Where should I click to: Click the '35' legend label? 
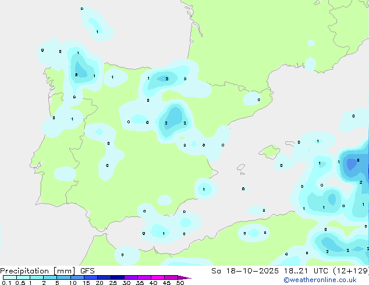140,283
